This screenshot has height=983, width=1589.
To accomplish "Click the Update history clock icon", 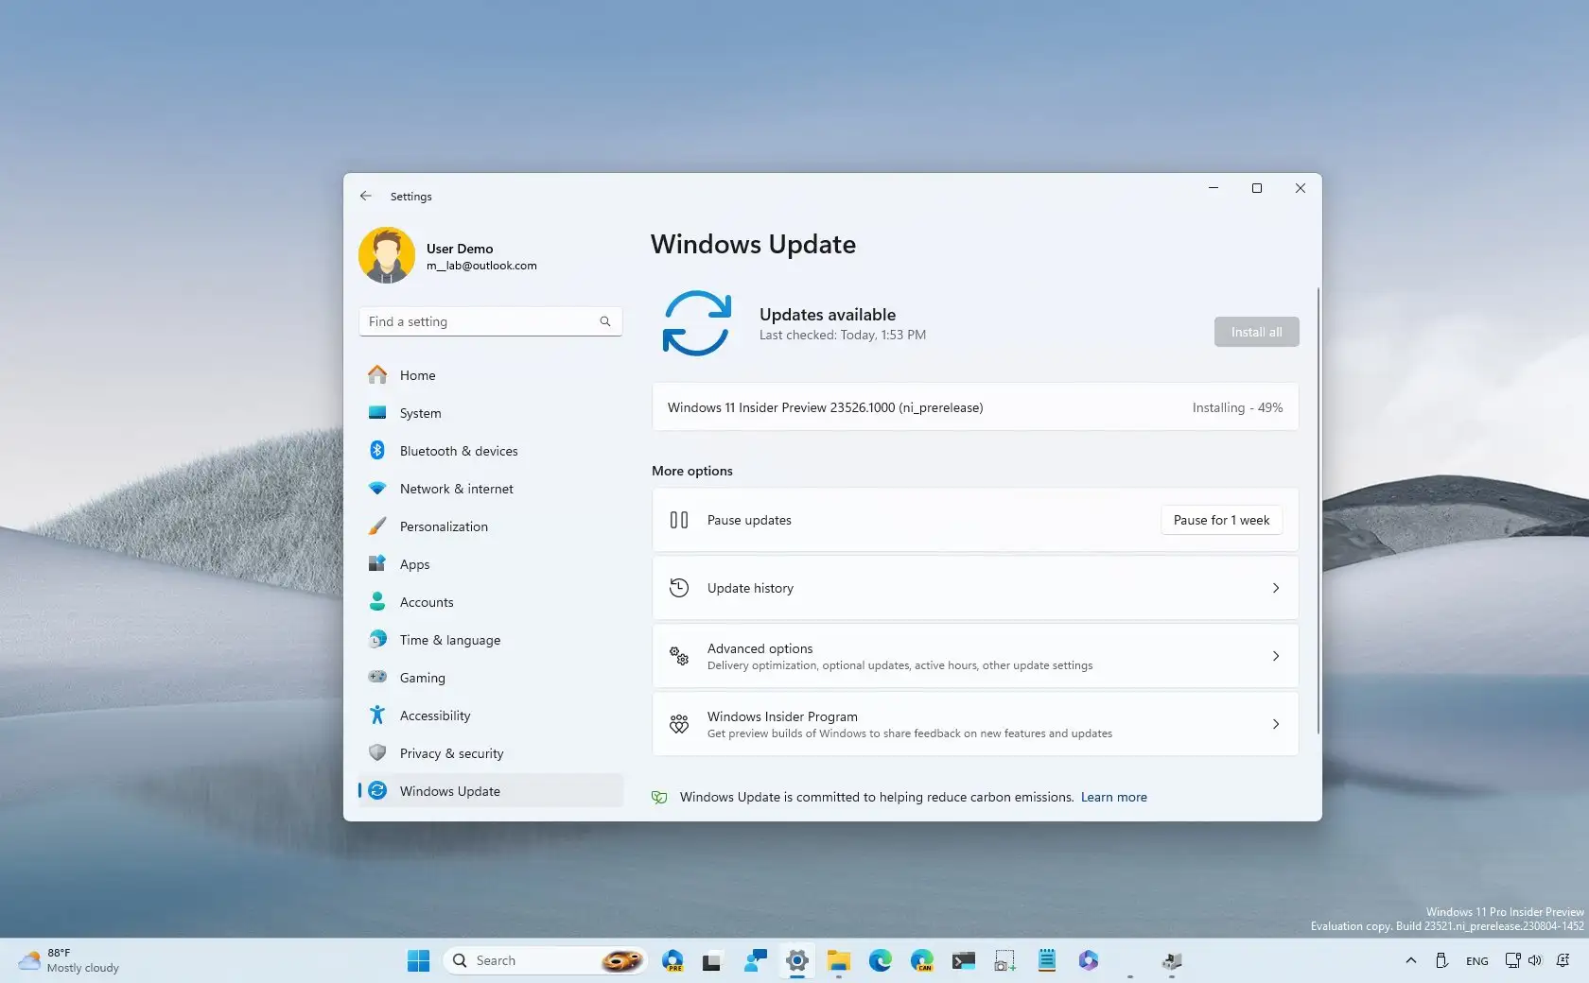I will [678, 588].
